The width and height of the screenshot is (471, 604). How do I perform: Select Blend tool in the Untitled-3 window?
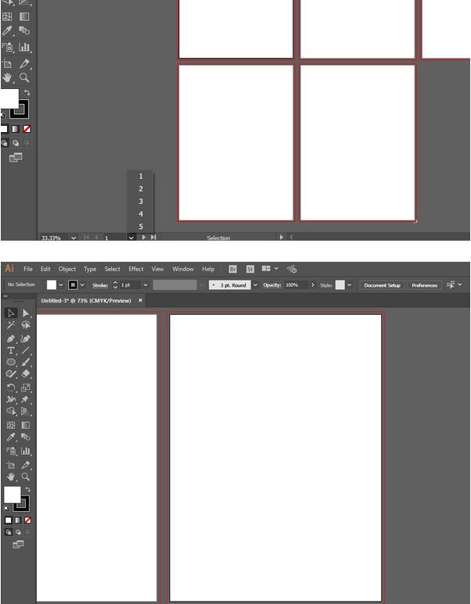click(x=26, y=438)
